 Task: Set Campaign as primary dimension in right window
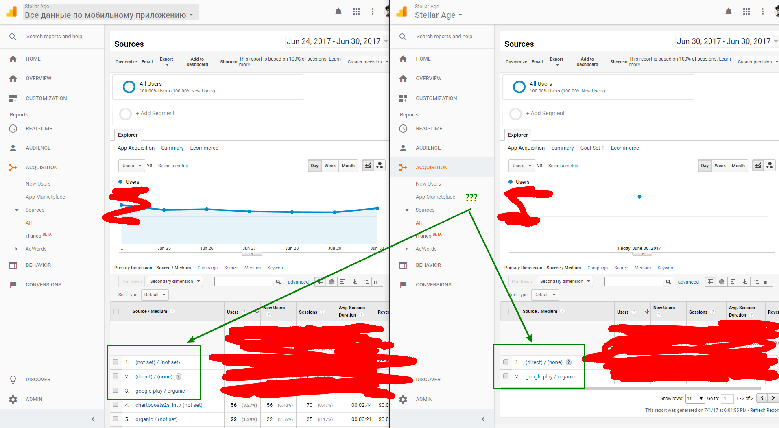click(598, 268)
